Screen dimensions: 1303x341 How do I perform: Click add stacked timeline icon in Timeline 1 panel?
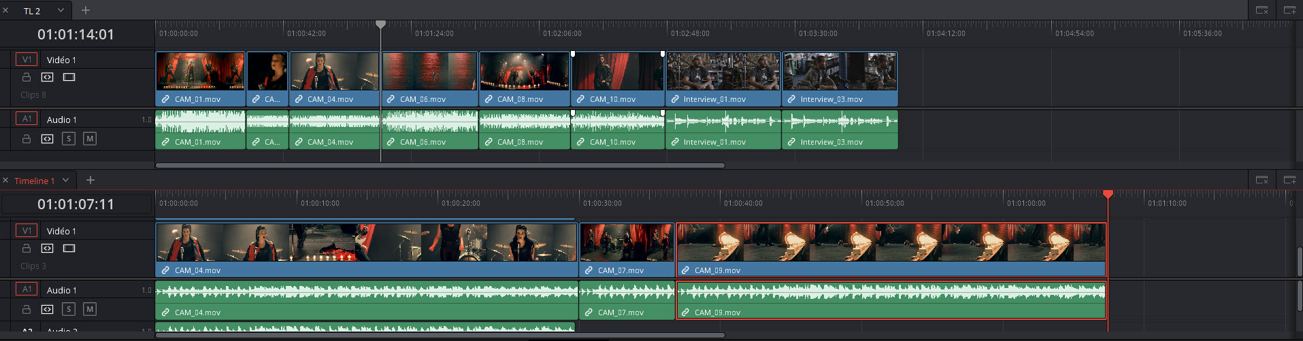(x=1289, y=180)
